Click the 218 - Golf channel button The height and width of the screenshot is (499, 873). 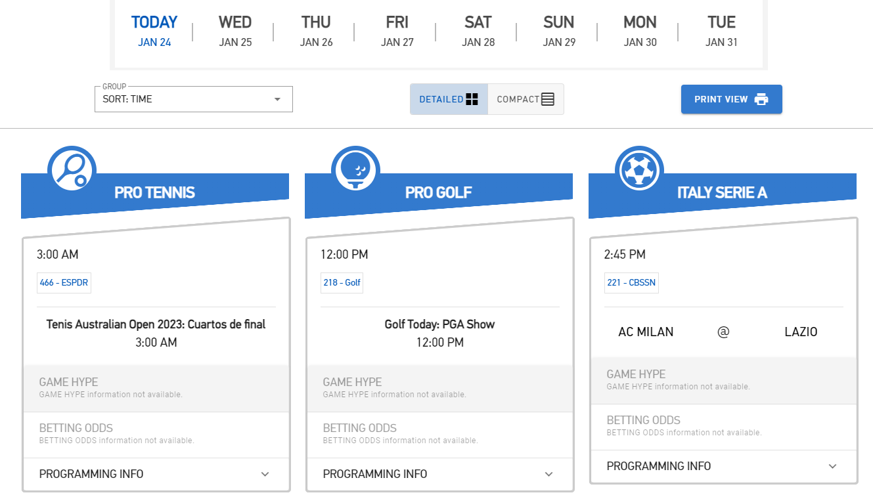pos(342,283)
